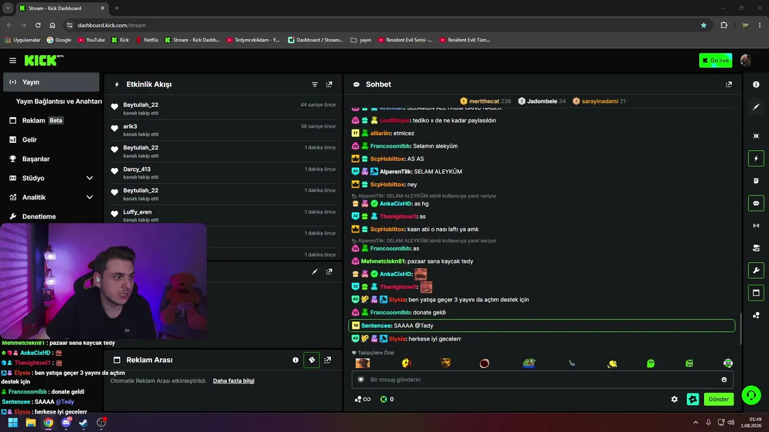The image size is (769, 432).
Task: Open the Chrome extensions puzzle icon
Action: coord(724,25)
